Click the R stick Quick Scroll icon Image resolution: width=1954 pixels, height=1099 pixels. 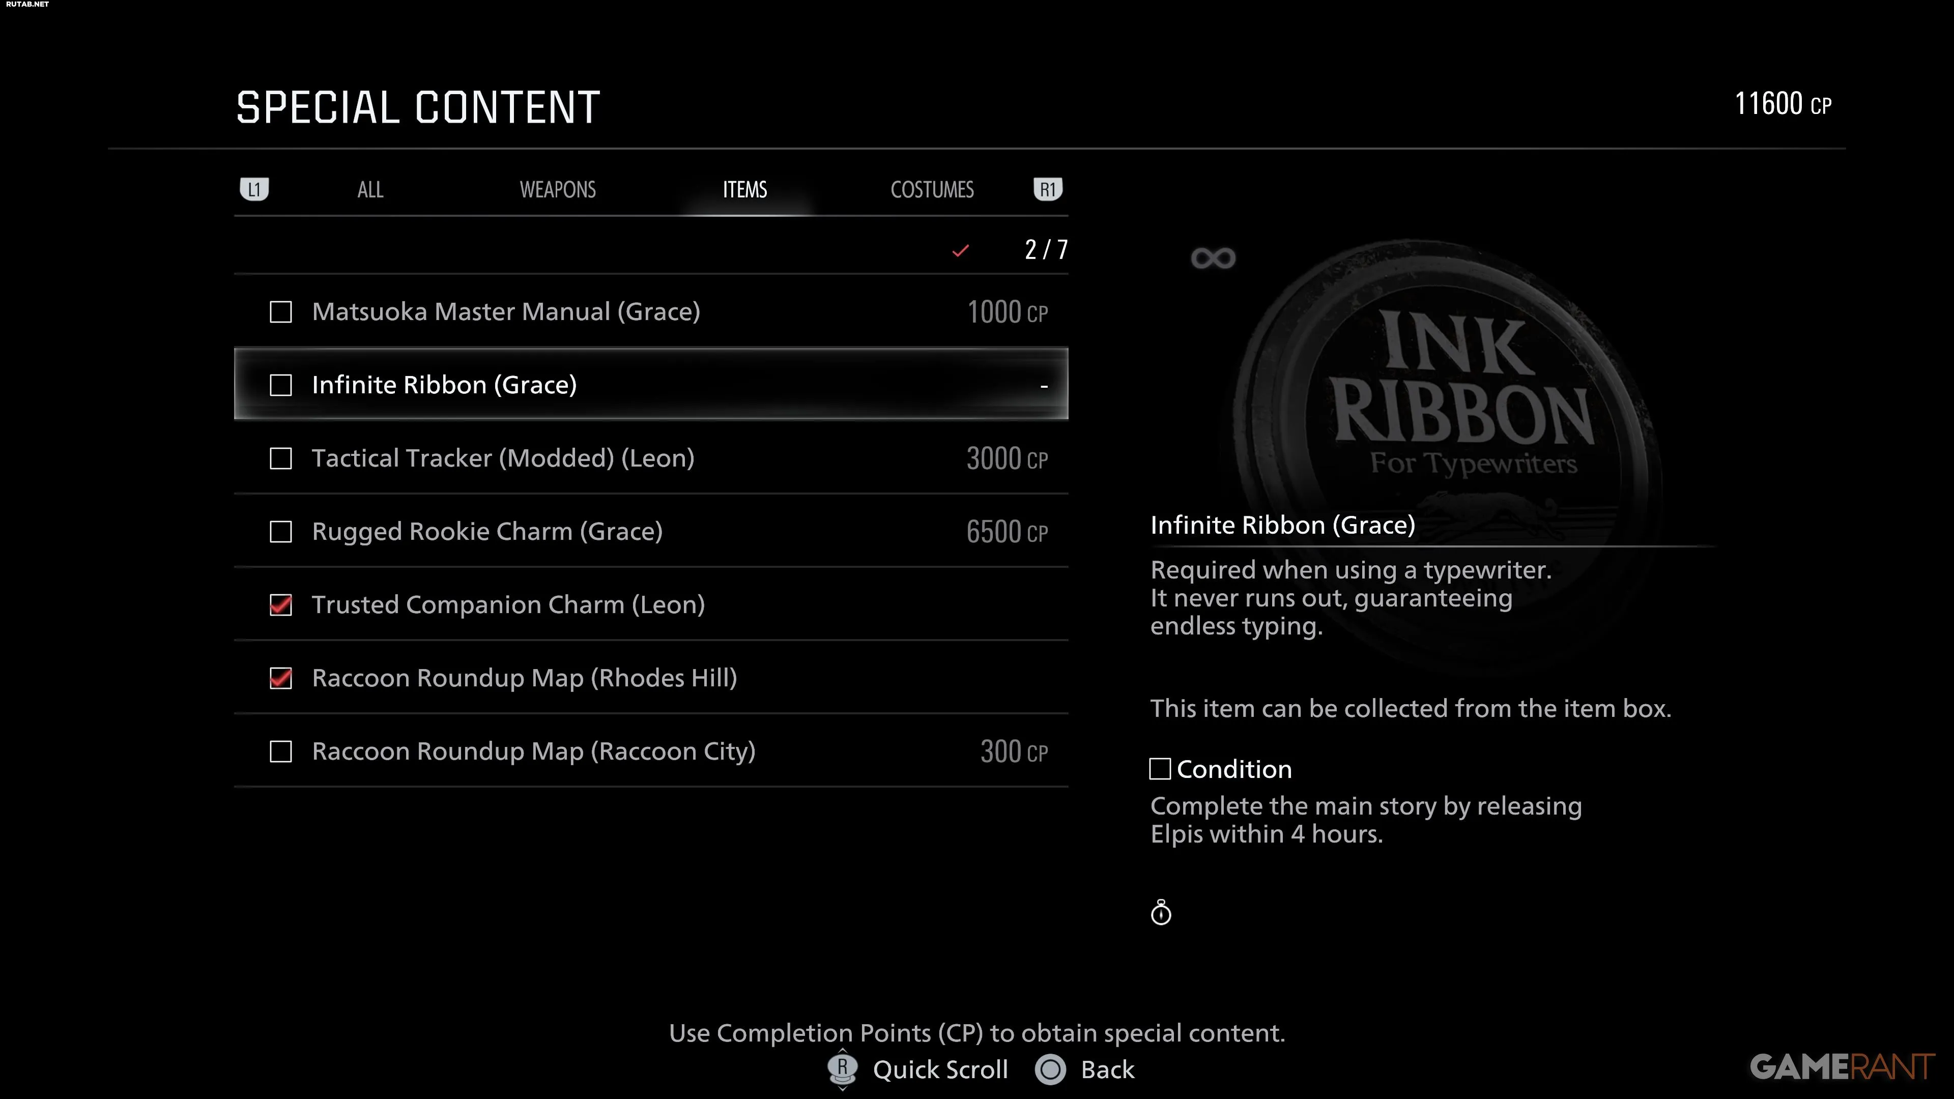pos(842,1068)
